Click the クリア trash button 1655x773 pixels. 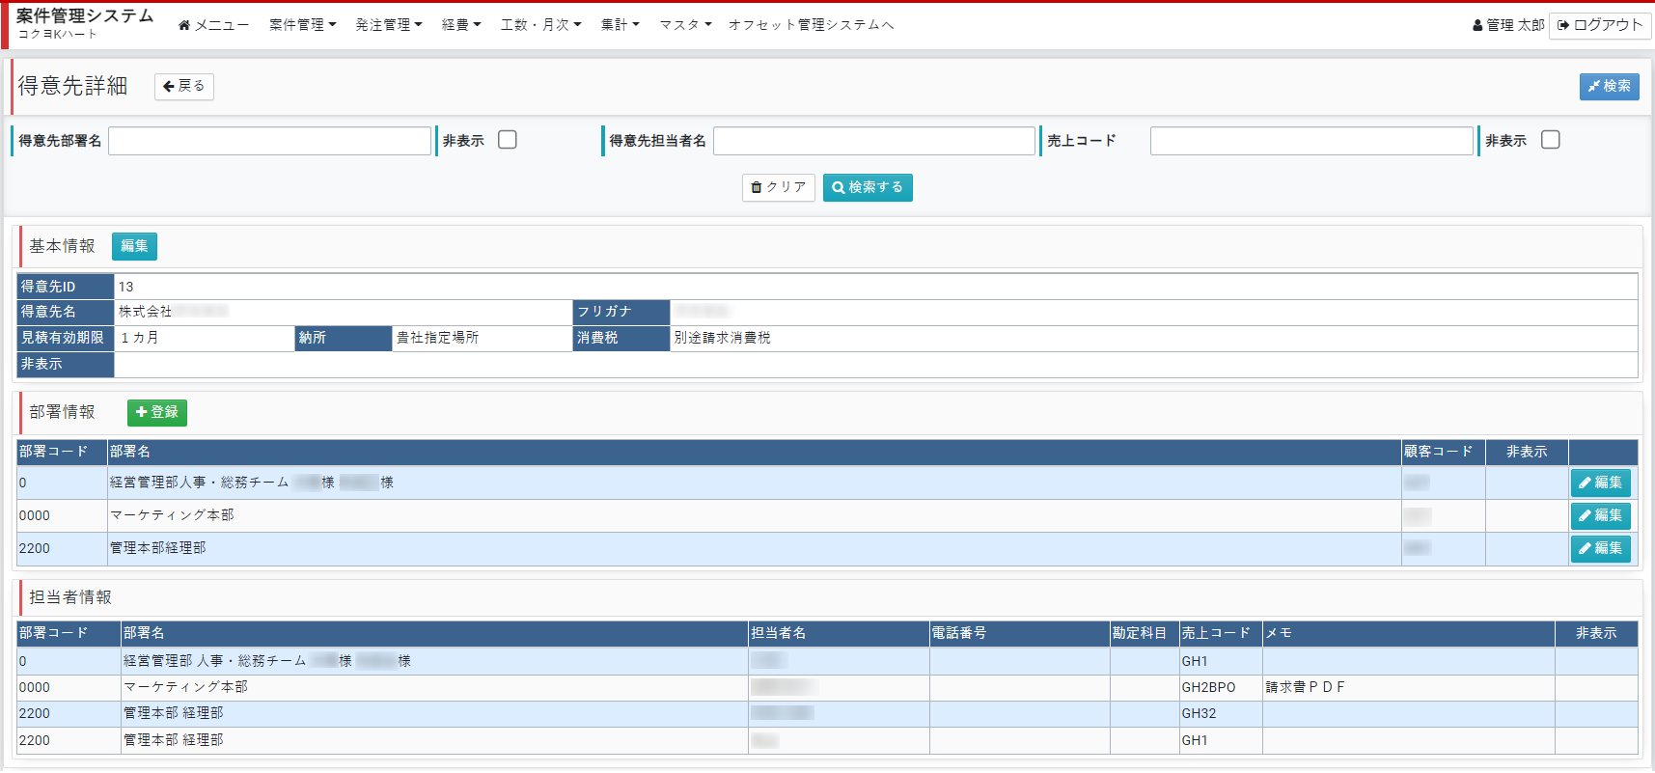point(778,187)
